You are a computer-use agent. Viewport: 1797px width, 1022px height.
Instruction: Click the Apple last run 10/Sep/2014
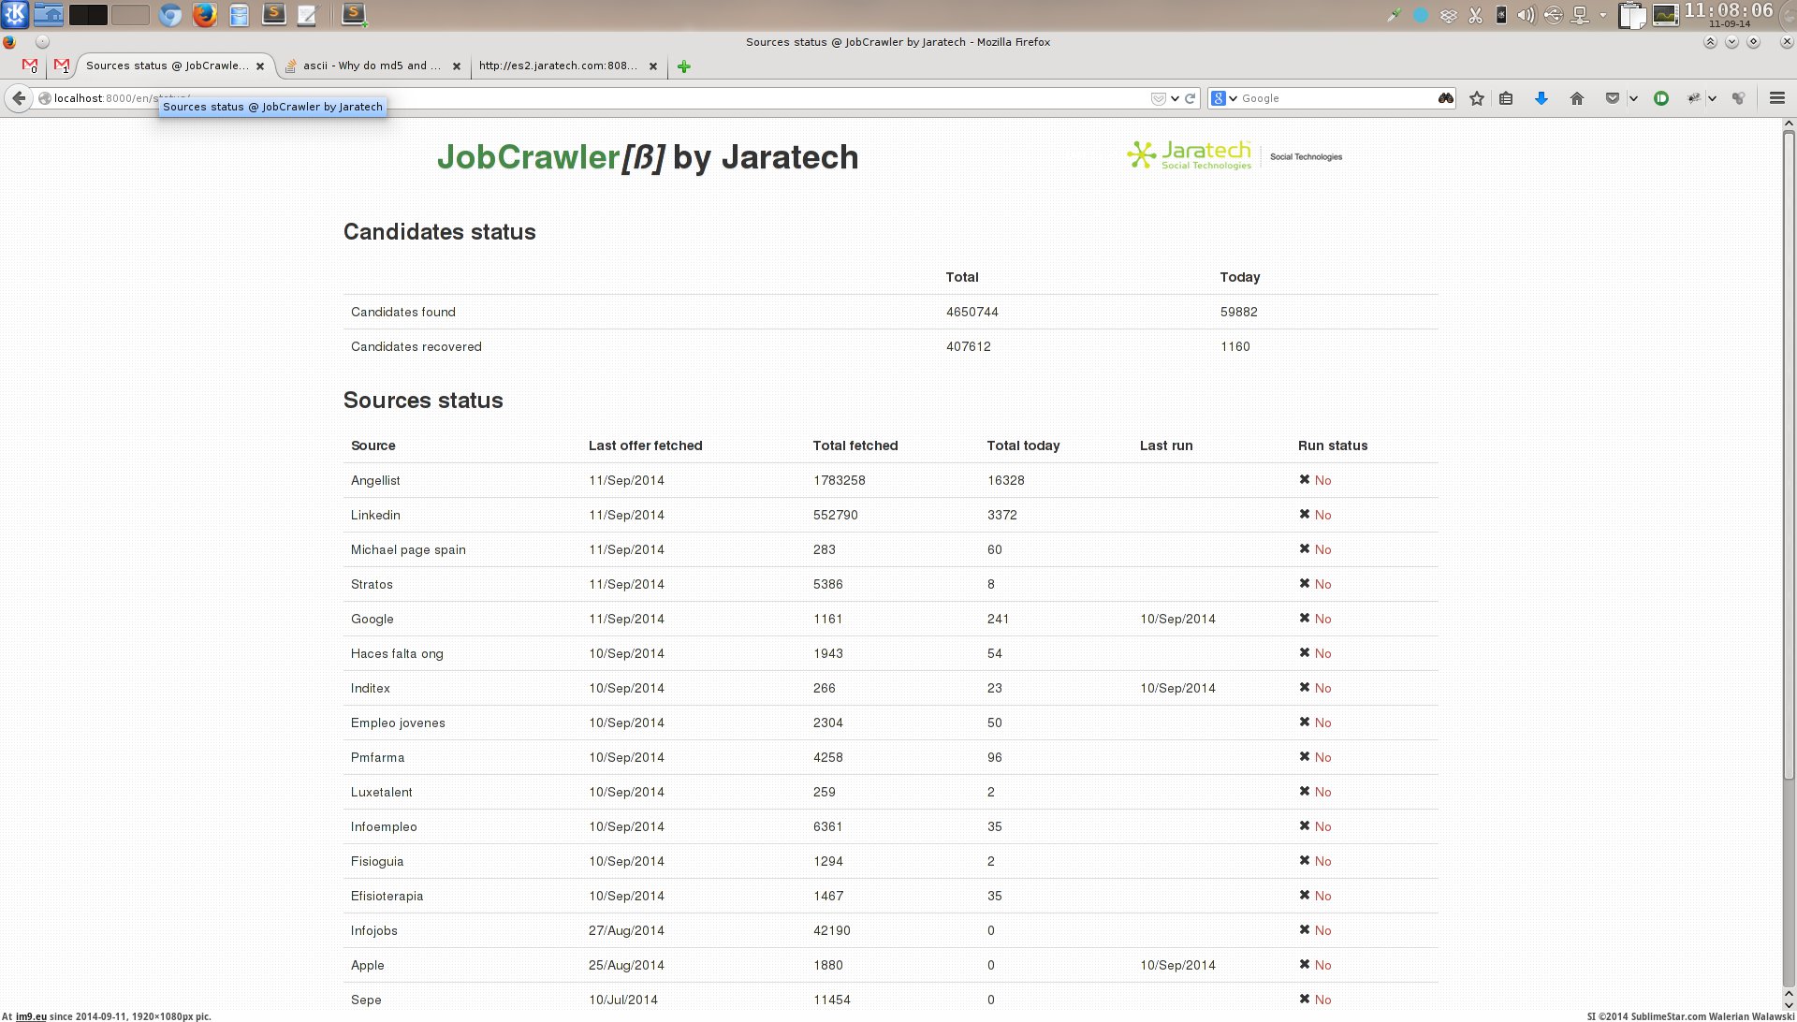[x=1177, y=965]
